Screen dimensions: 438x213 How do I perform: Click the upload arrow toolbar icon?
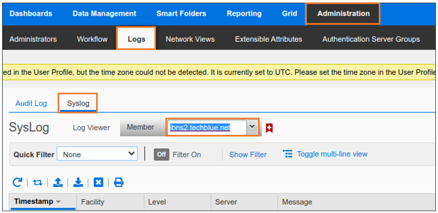tap(58, 182)
